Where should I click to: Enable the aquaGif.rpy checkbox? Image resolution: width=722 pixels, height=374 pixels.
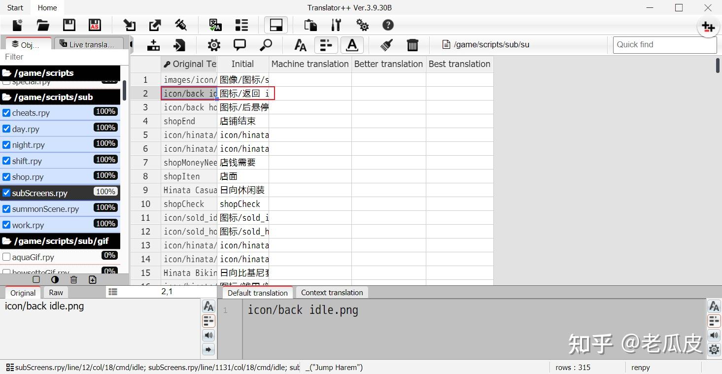point(6,257)
